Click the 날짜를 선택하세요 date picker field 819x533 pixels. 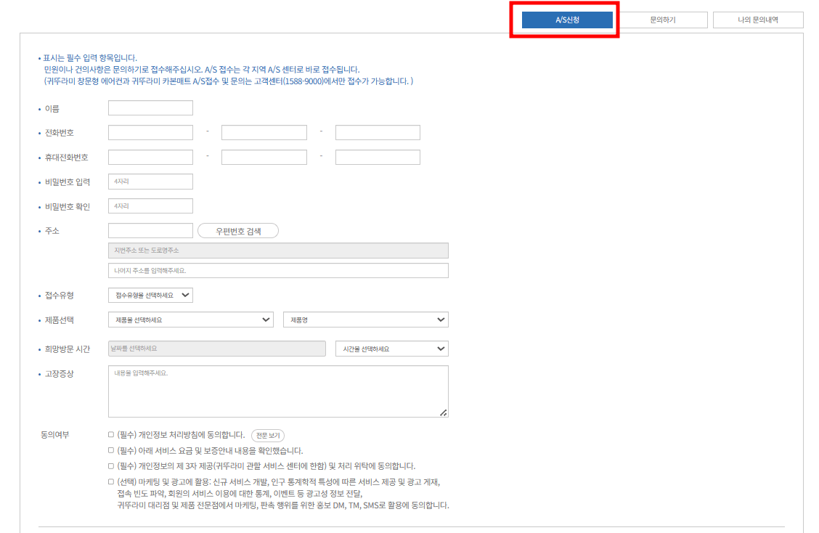pos(215,349)
